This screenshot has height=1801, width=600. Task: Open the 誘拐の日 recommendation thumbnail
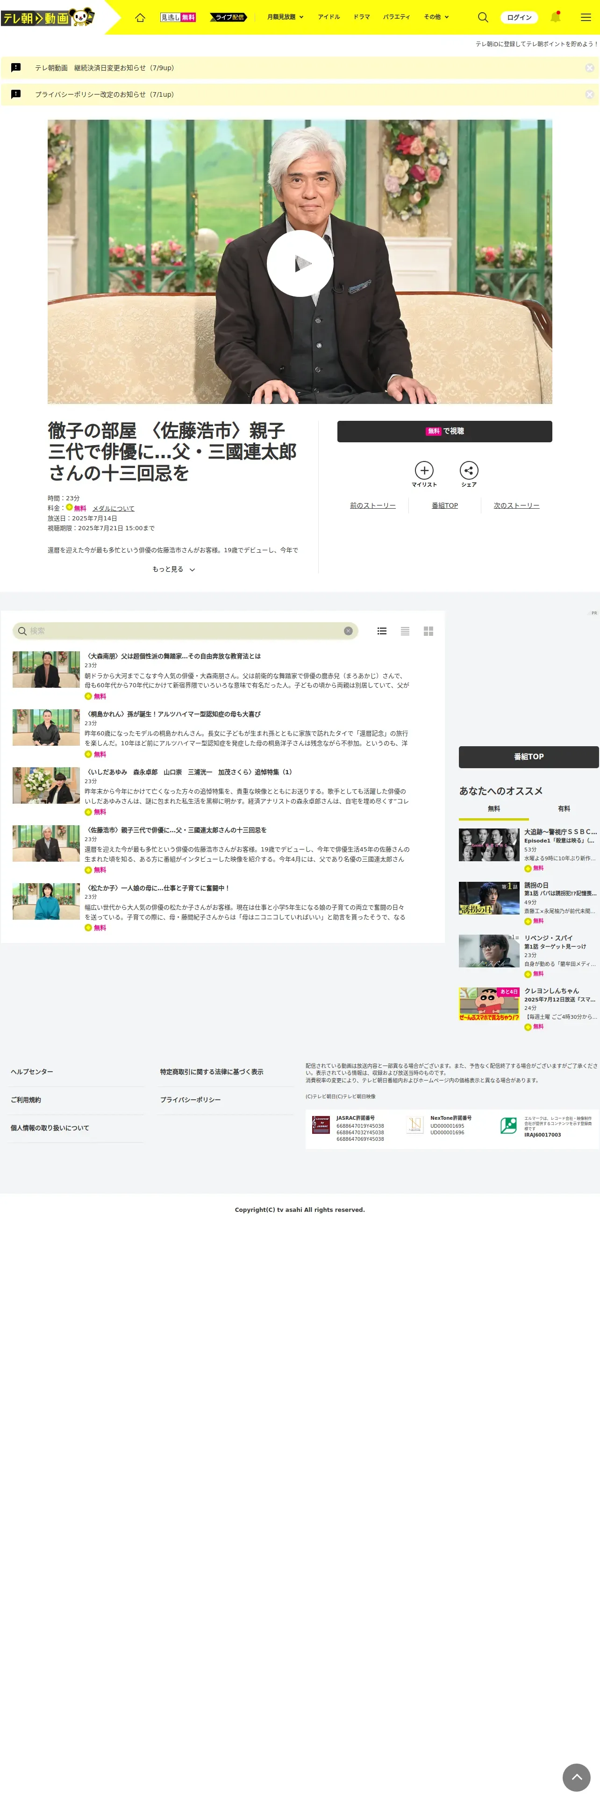489,898
